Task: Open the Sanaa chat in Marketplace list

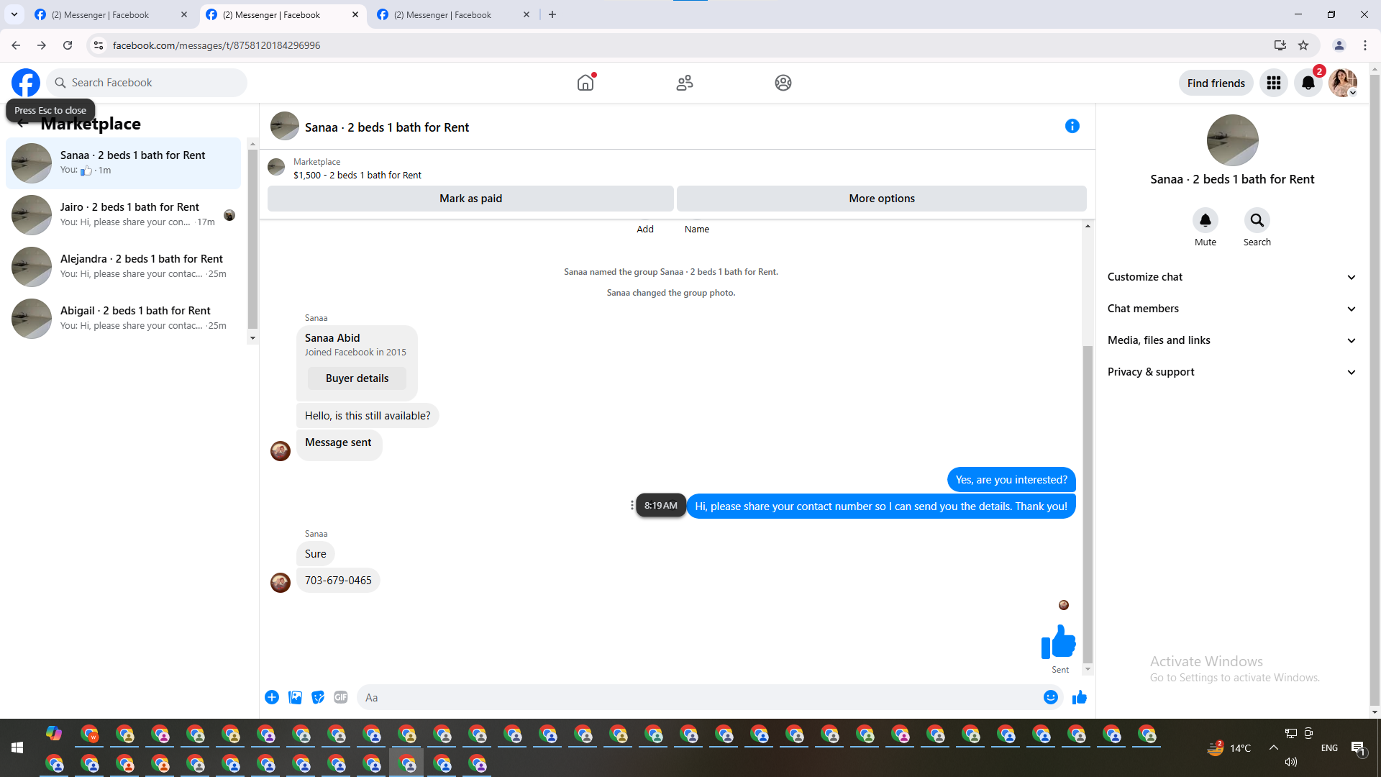Action: tap(124, 163)
